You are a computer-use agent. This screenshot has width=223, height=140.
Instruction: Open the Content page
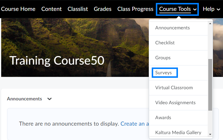pos(51,9)
